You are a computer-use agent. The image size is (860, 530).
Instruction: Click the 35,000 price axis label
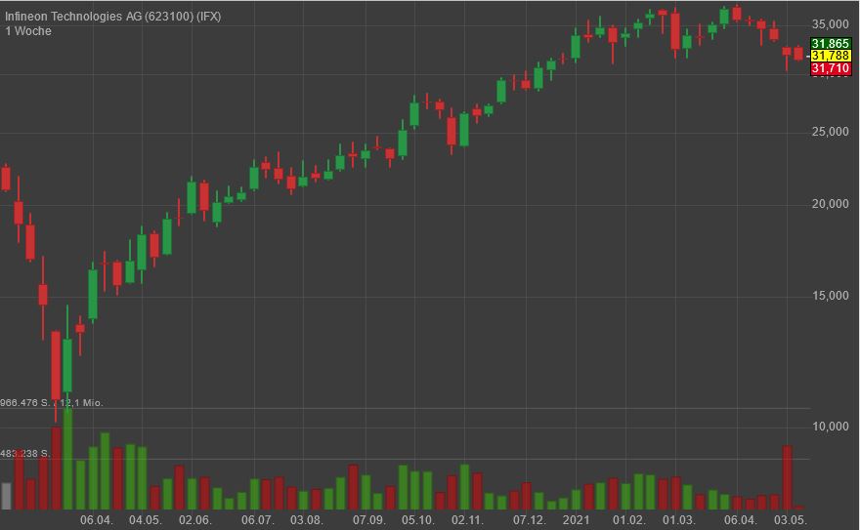pos(830,24)
